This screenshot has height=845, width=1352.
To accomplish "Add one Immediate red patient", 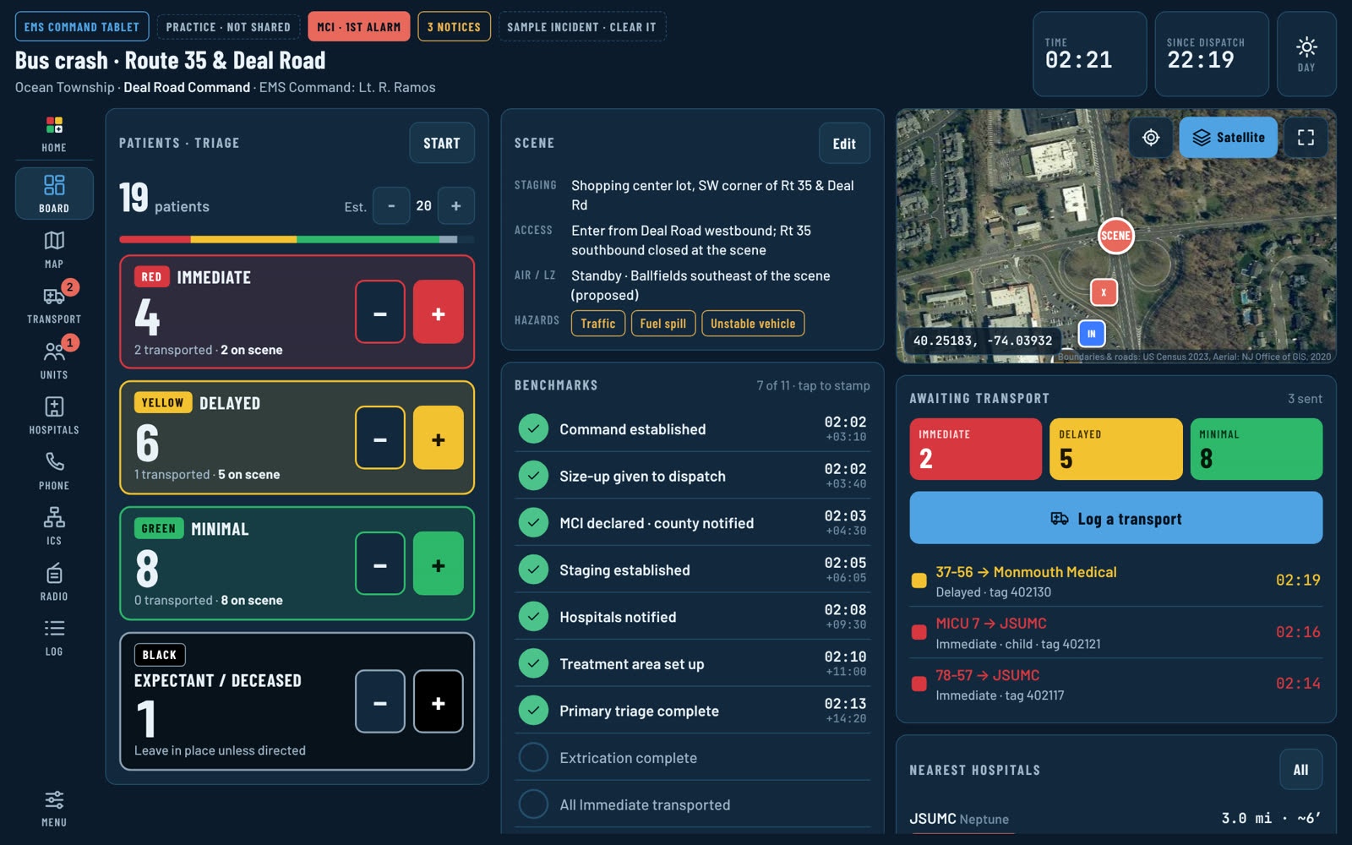I will (x=439, y=312).
